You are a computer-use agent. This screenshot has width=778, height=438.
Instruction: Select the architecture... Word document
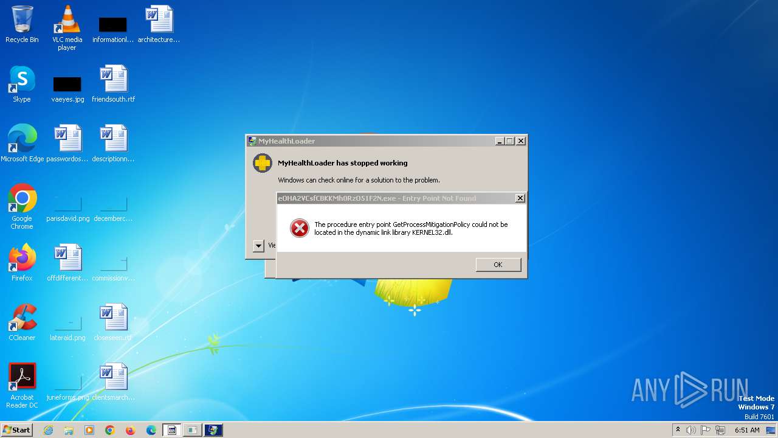coord(159,25)
